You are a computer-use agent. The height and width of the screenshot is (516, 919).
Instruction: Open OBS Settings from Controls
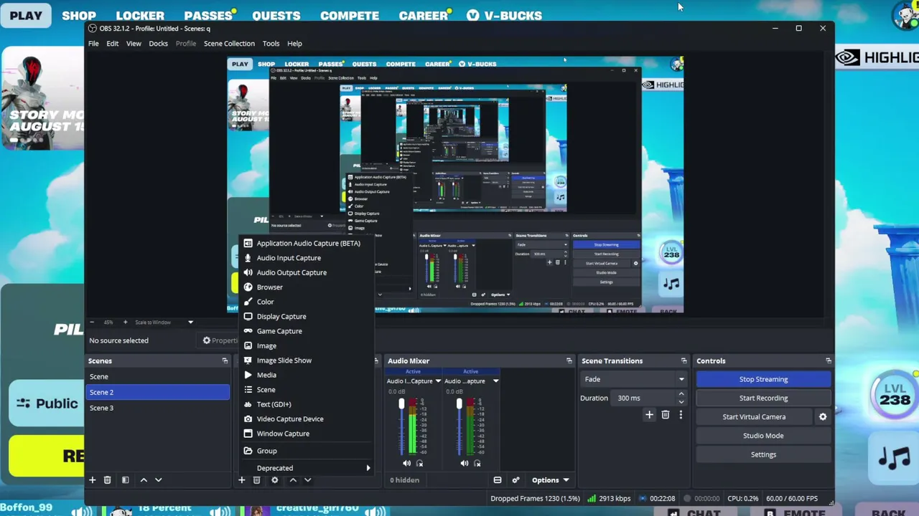coord(763,454)
